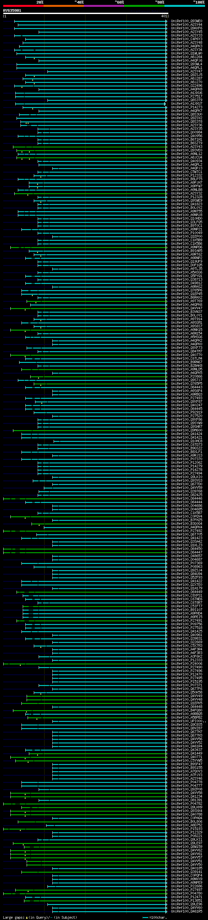This screenshot has width=208, height=920.
Task: Click entry UniRef100_A1XKU7
Action: 187,103
